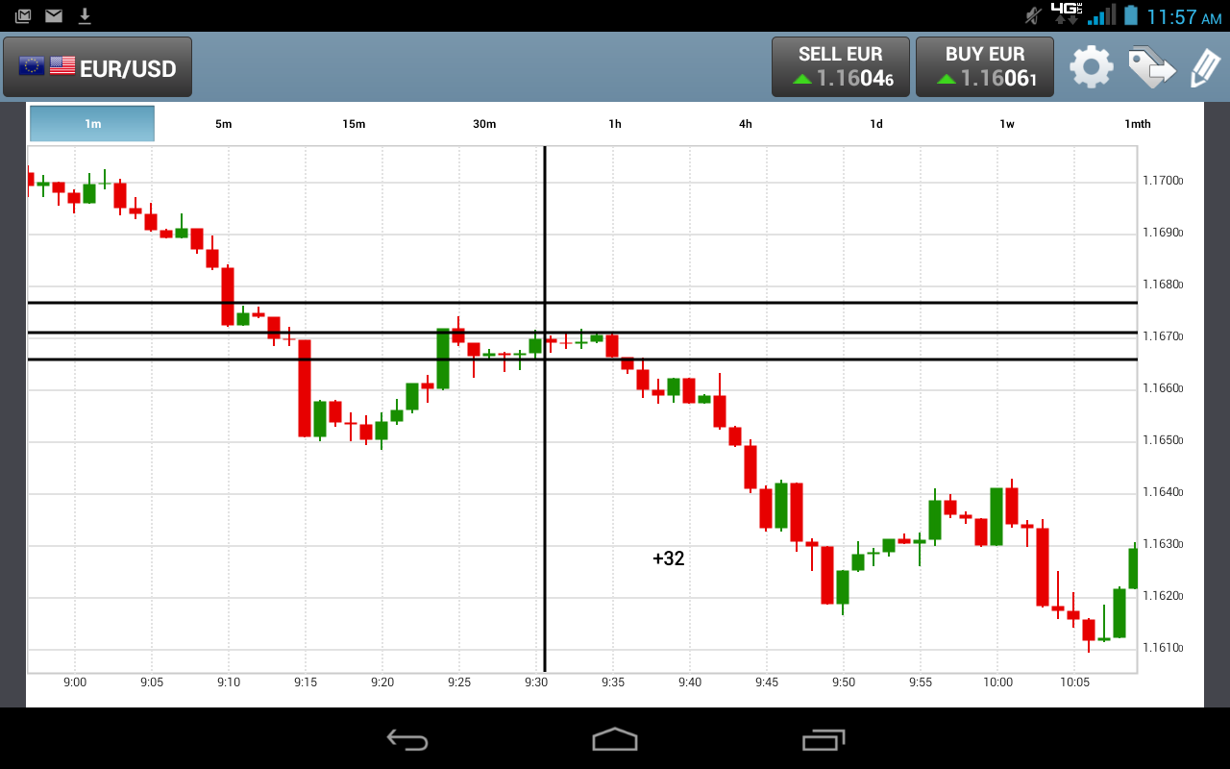Image resolution: width=1230 pixels, height=769 pixels.
Task: Tap the 1.1700 price axis label
Action: coord(1163,181)
